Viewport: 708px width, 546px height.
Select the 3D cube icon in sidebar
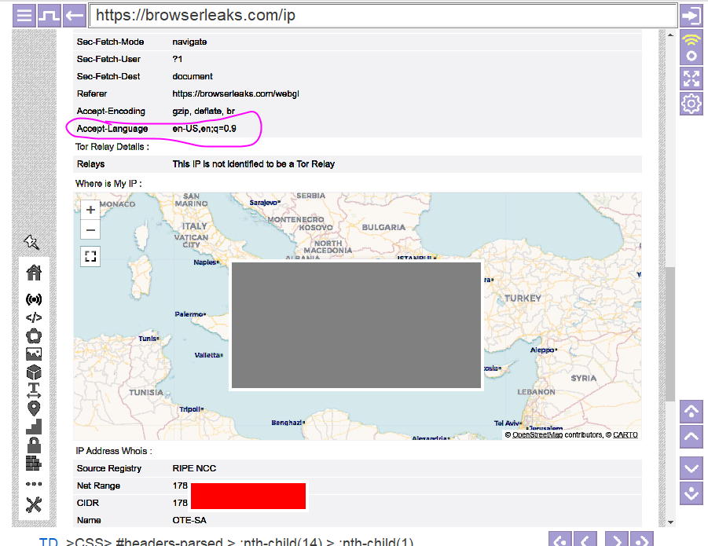click(34, 372)
